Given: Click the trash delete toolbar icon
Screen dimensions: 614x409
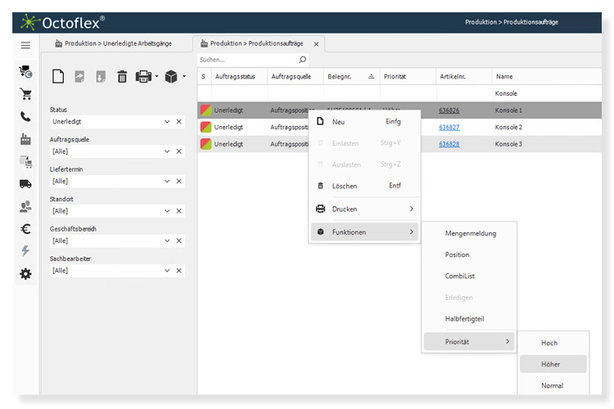Looking at the screenshot, I should pos(122,77).
